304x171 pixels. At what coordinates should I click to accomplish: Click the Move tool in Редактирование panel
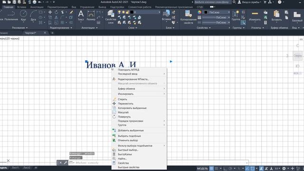pyautogui.click(x=50, y=12)
